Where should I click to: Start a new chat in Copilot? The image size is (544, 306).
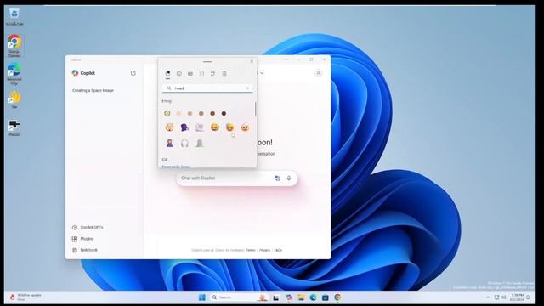[x=133, y=73]
